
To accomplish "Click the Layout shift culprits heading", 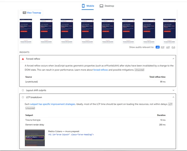I will click(36, 90).
